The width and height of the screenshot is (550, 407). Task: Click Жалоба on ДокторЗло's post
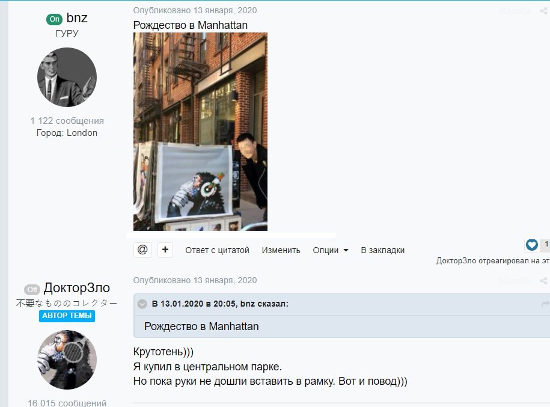(x=515, y=281)
